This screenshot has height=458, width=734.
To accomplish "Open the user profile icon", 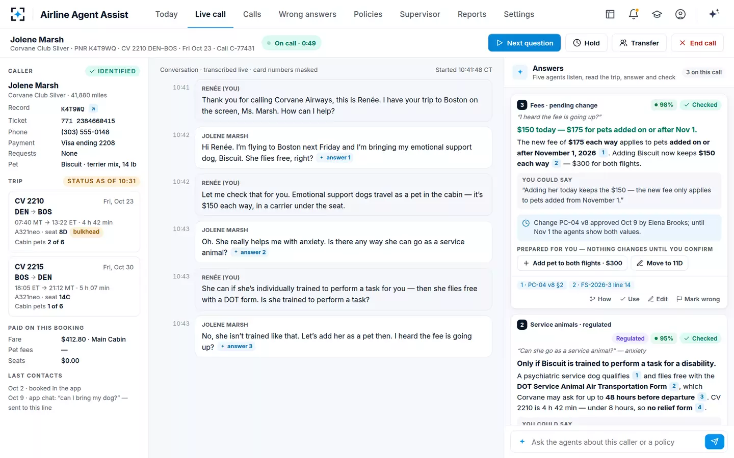I will coord(680,14).
